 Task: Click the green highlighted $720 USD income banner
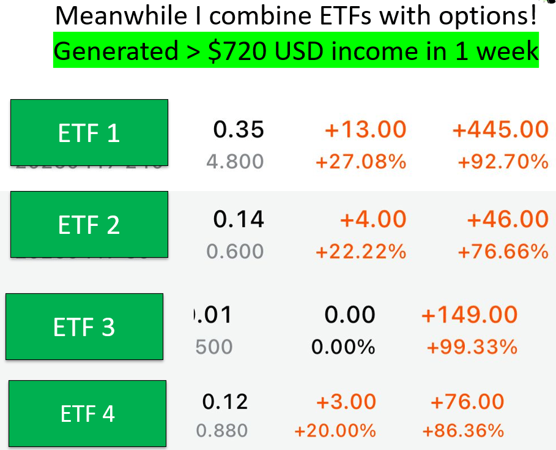click(x=296, y=50)
